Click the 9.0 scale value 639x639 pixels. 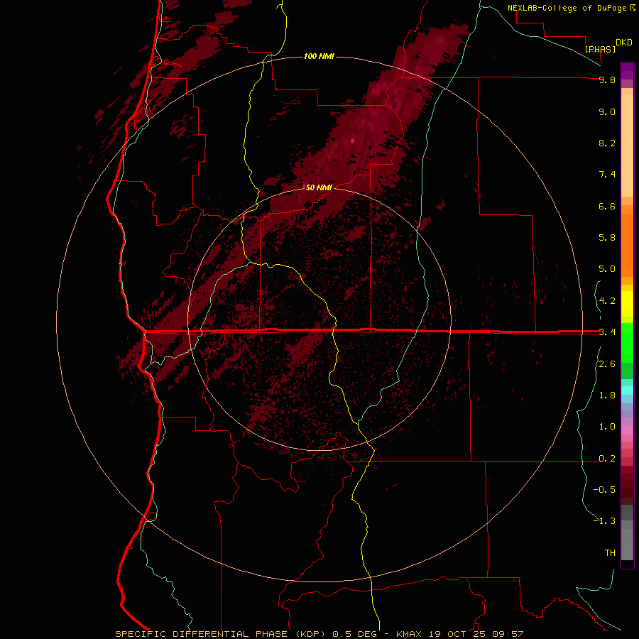[607, 111]
